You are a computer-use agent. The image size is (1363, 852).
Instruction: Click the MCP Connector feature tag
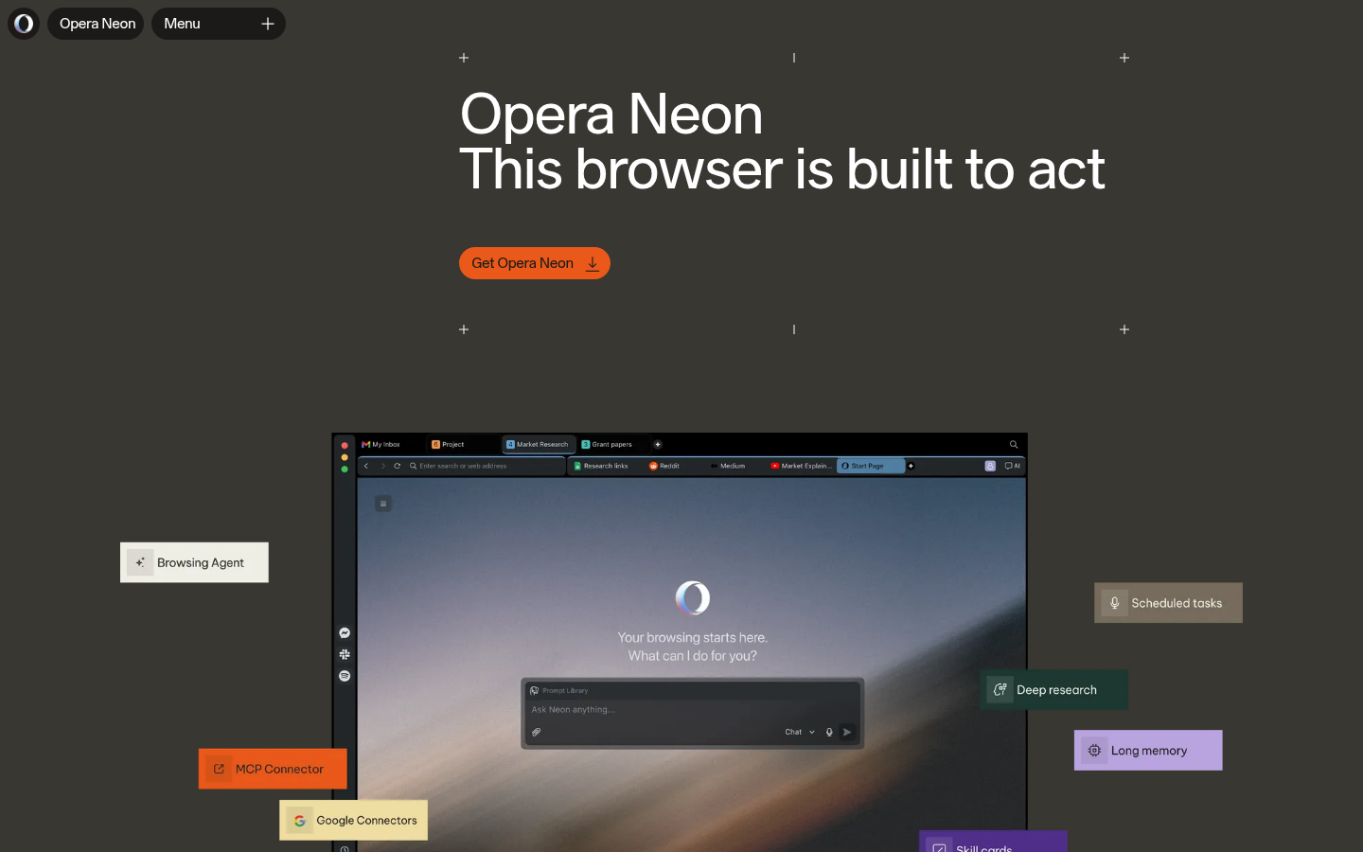(x=273, y=769)
